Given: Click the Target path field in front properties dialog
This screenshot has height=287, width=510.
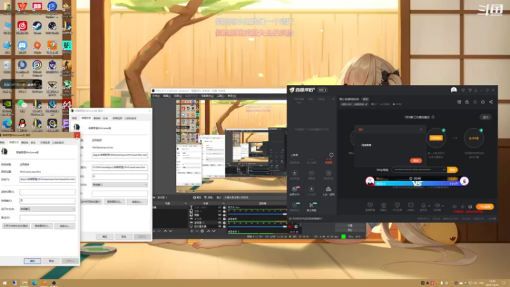Looking at the screenshot, I should 47,179.
